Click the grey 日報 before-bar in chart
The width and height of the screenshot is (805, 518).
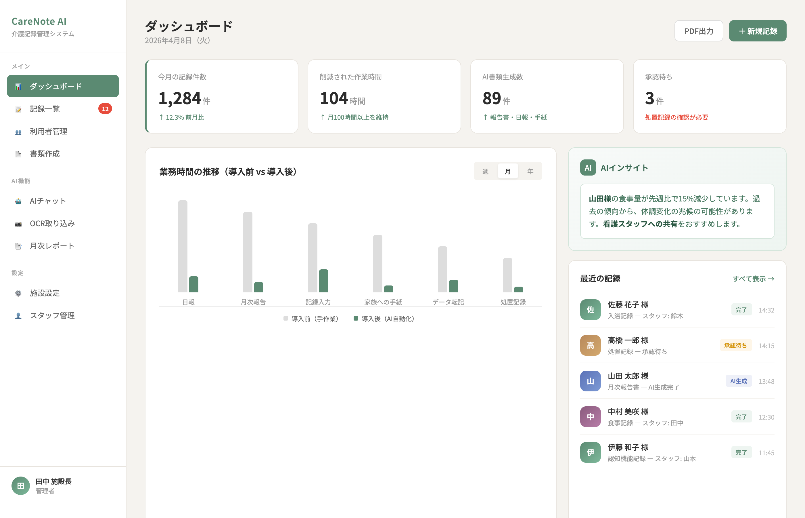coord(183,246)
